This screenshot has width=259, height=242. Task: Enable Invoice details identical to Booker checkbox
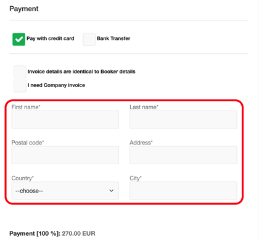tap(20, 72)
